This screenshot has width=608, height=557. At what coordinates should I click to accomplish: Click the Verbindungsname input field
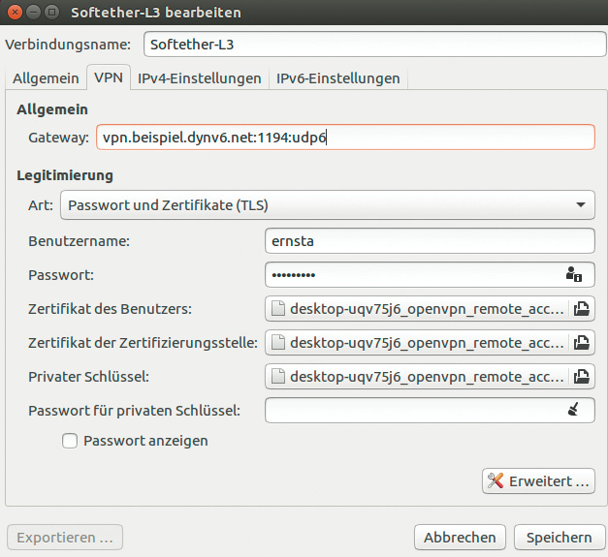tap(372, 45)
